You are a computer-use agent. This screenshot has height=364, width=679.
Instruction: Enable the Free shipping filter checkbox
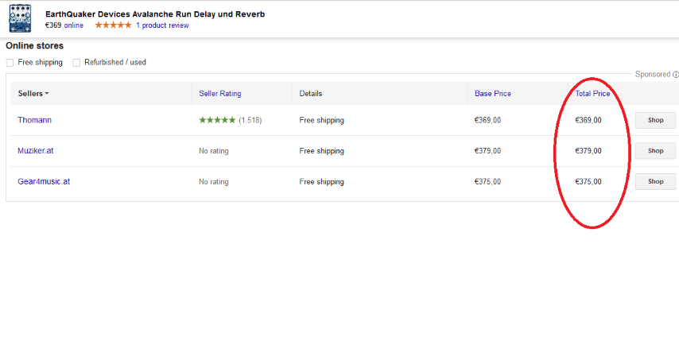[10, 63]
